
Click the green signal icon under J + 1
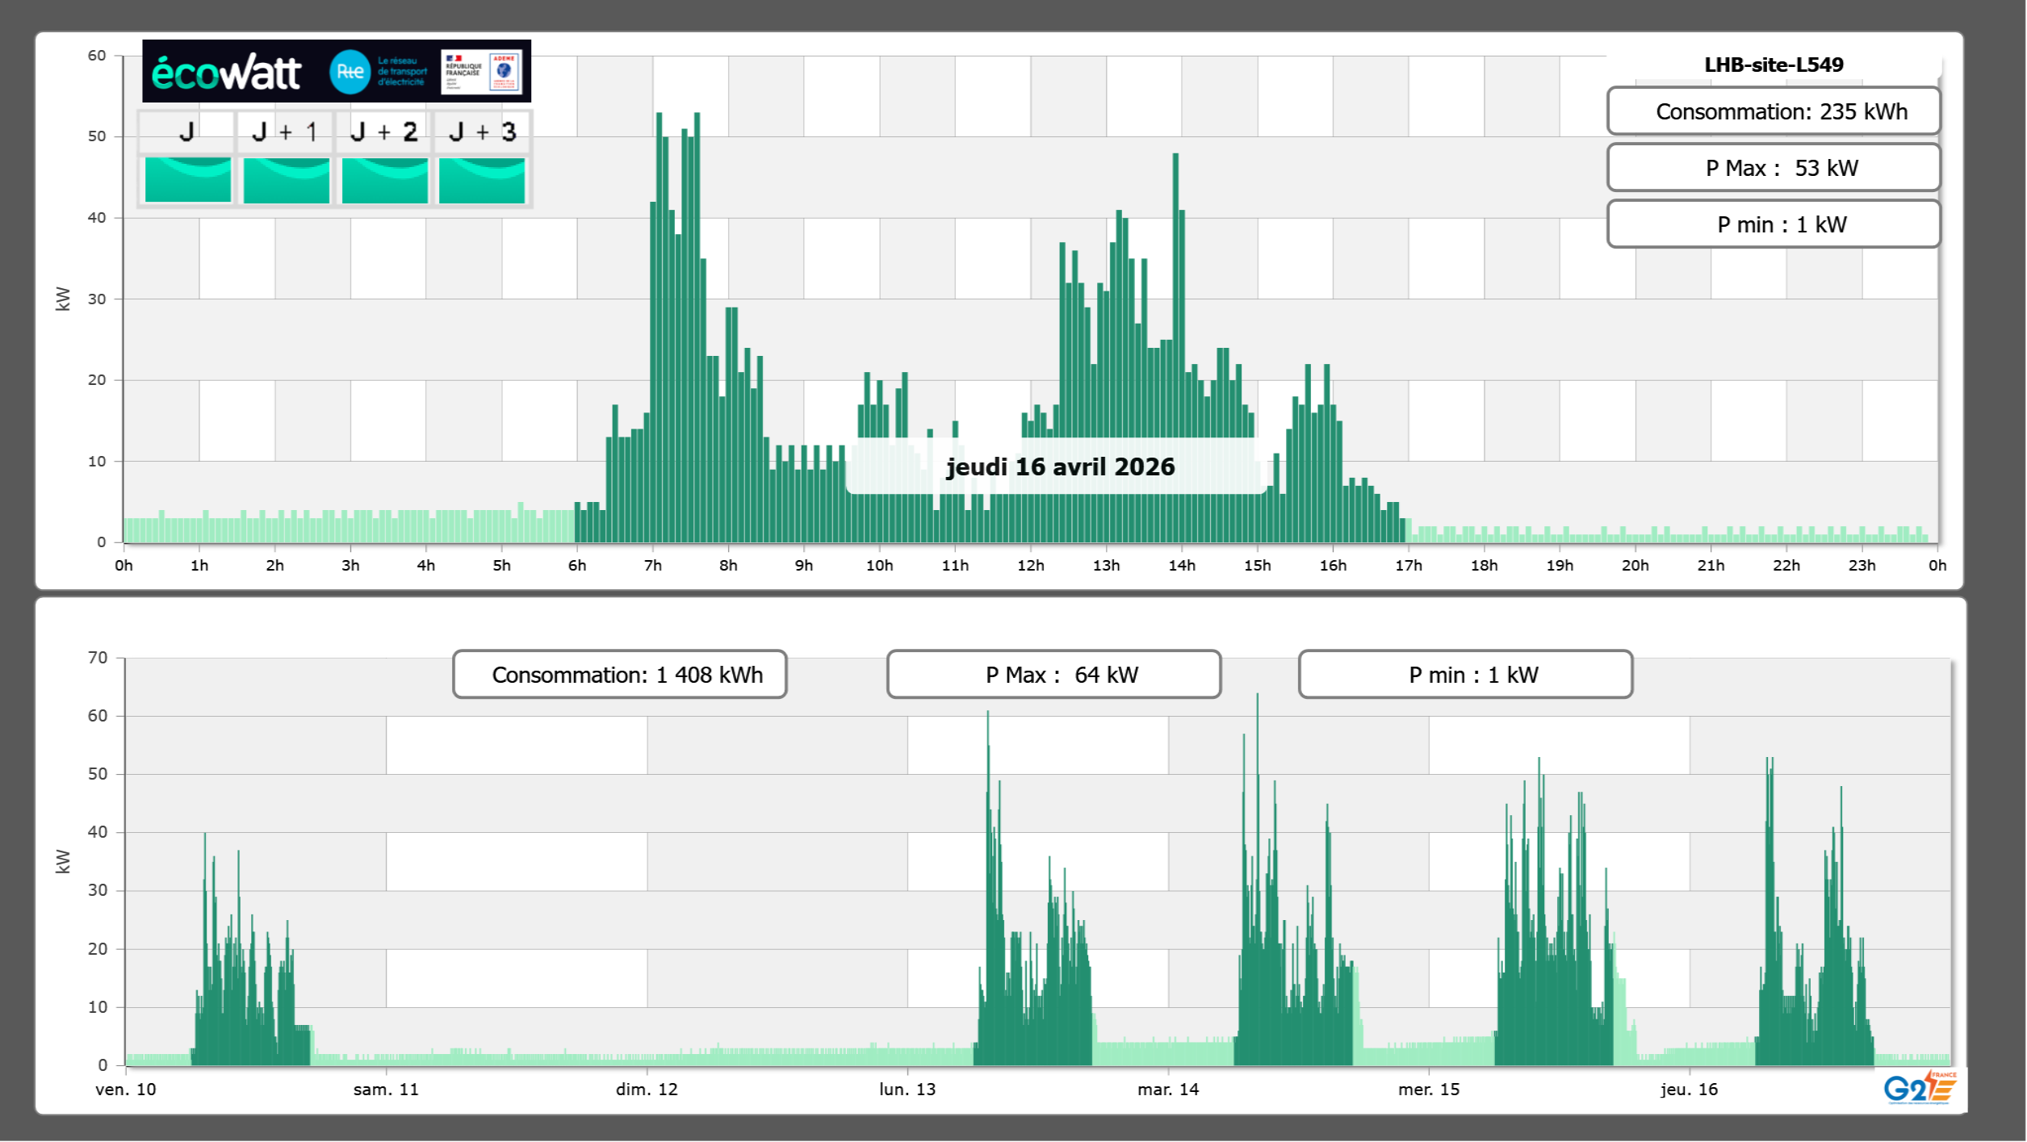(286, 180)
